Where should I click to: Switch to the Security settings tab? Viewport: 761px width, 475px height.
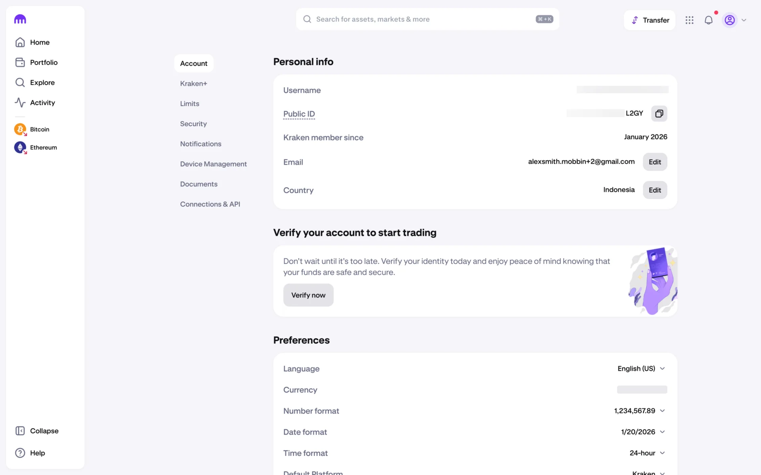(193, 124)
